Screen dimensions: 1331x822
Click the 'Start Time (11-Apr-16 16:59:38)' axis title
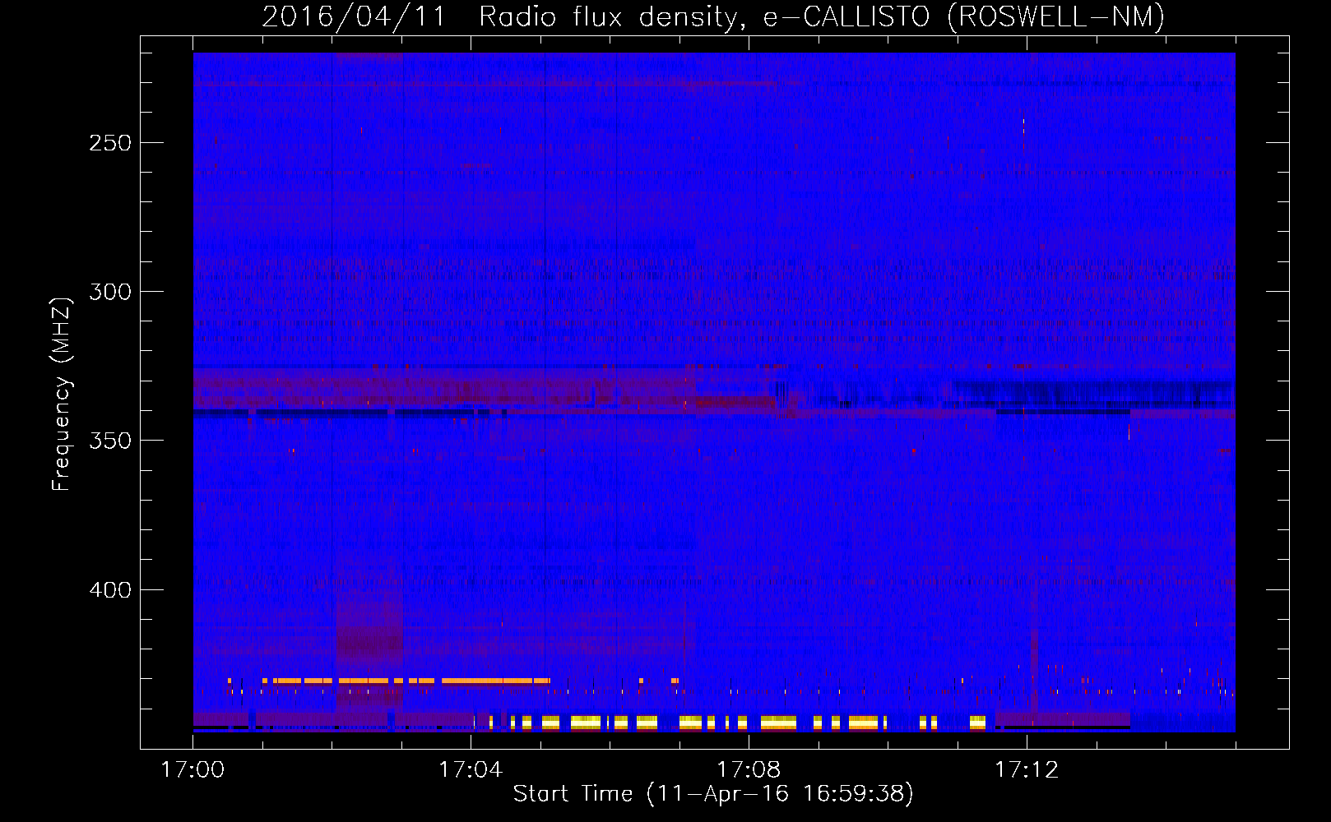713,794
